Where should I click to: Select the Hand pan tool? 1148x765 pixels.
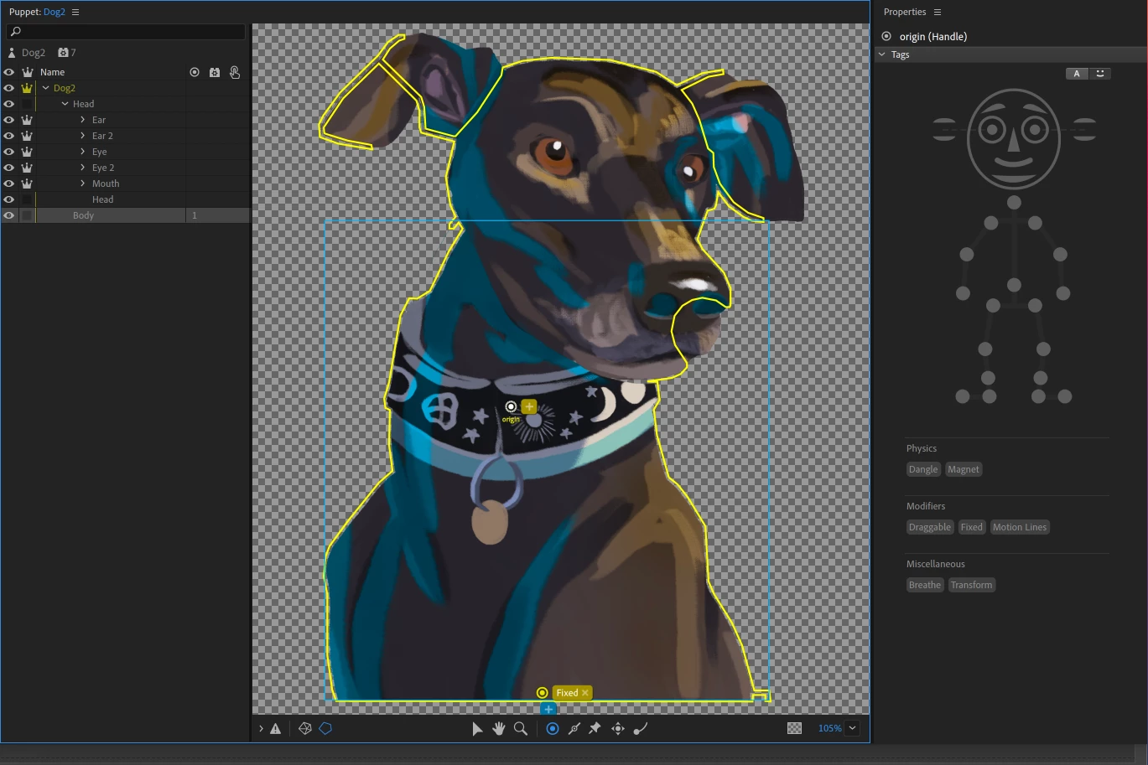pos(499,729)
